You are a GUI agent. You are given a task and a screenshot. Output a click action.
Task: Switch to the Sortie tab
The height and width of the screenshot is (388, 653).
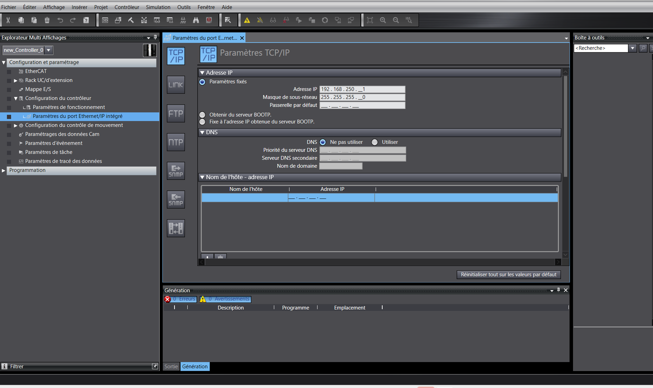pos(171,367)
